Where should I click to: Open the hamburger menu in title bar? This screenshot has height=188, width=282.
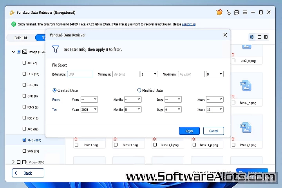point(245,13)
